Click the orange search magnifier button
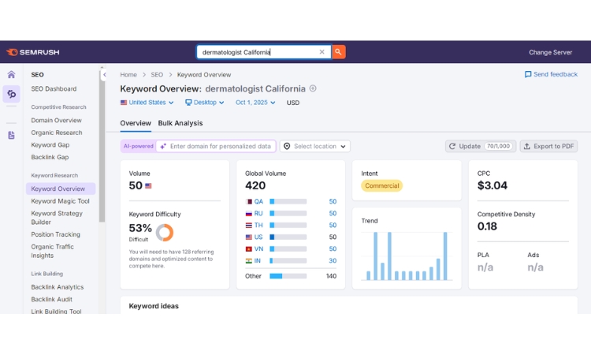Image resolution: width=591 pixels, height=355 pixels. click(x=338, y=52)
